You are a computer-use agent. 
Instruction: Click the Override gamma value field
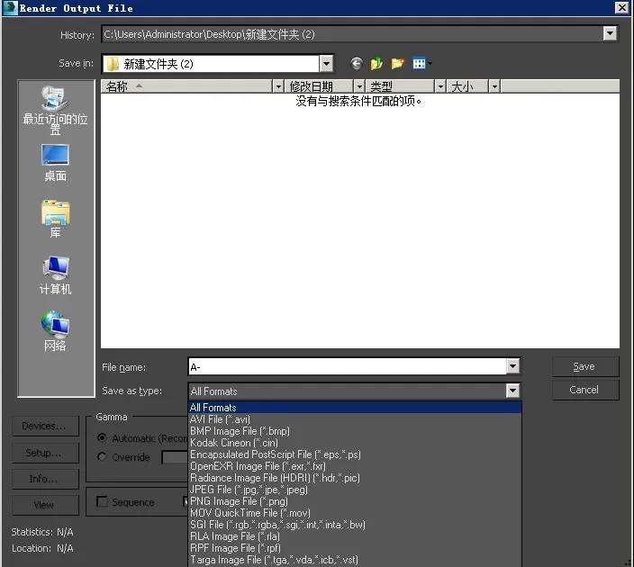click(175, 457)
